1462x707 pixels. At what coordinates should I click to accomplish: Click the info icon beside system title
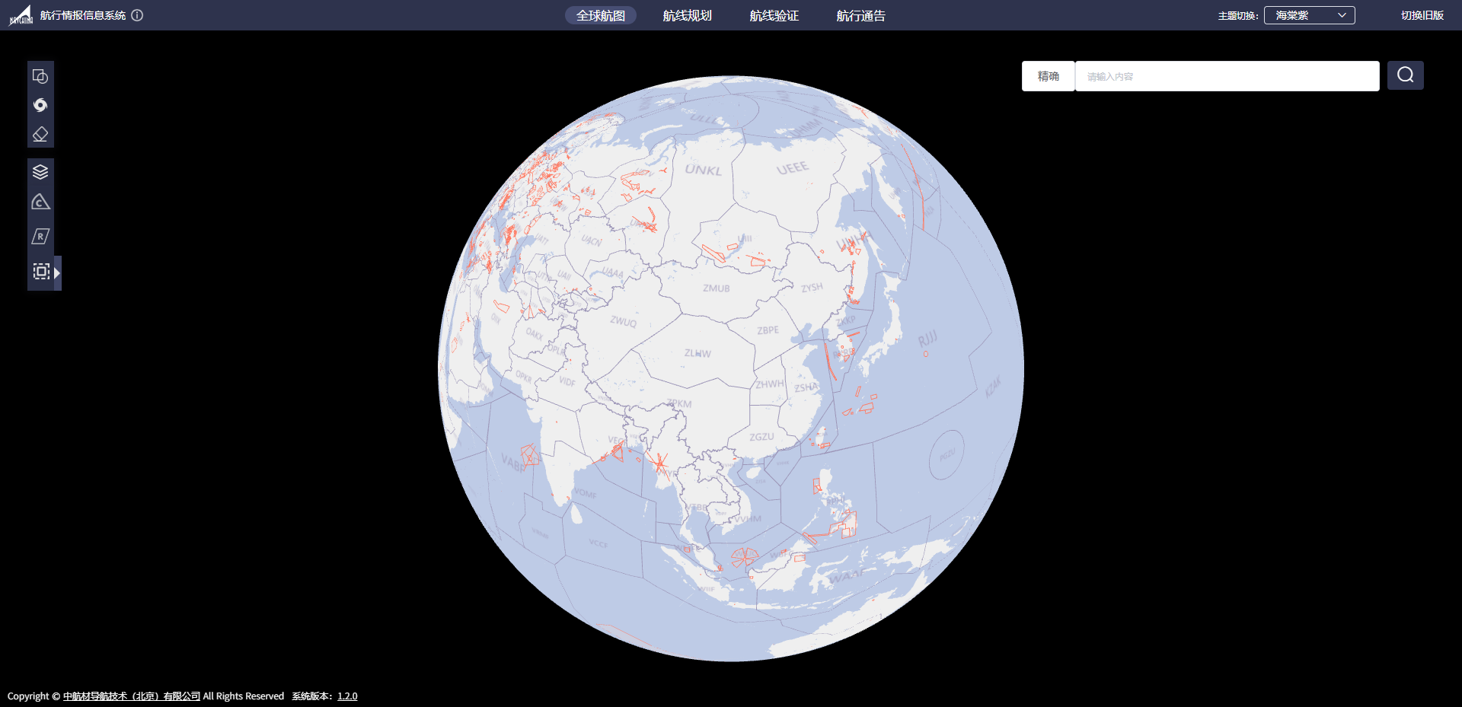(137, 15)
